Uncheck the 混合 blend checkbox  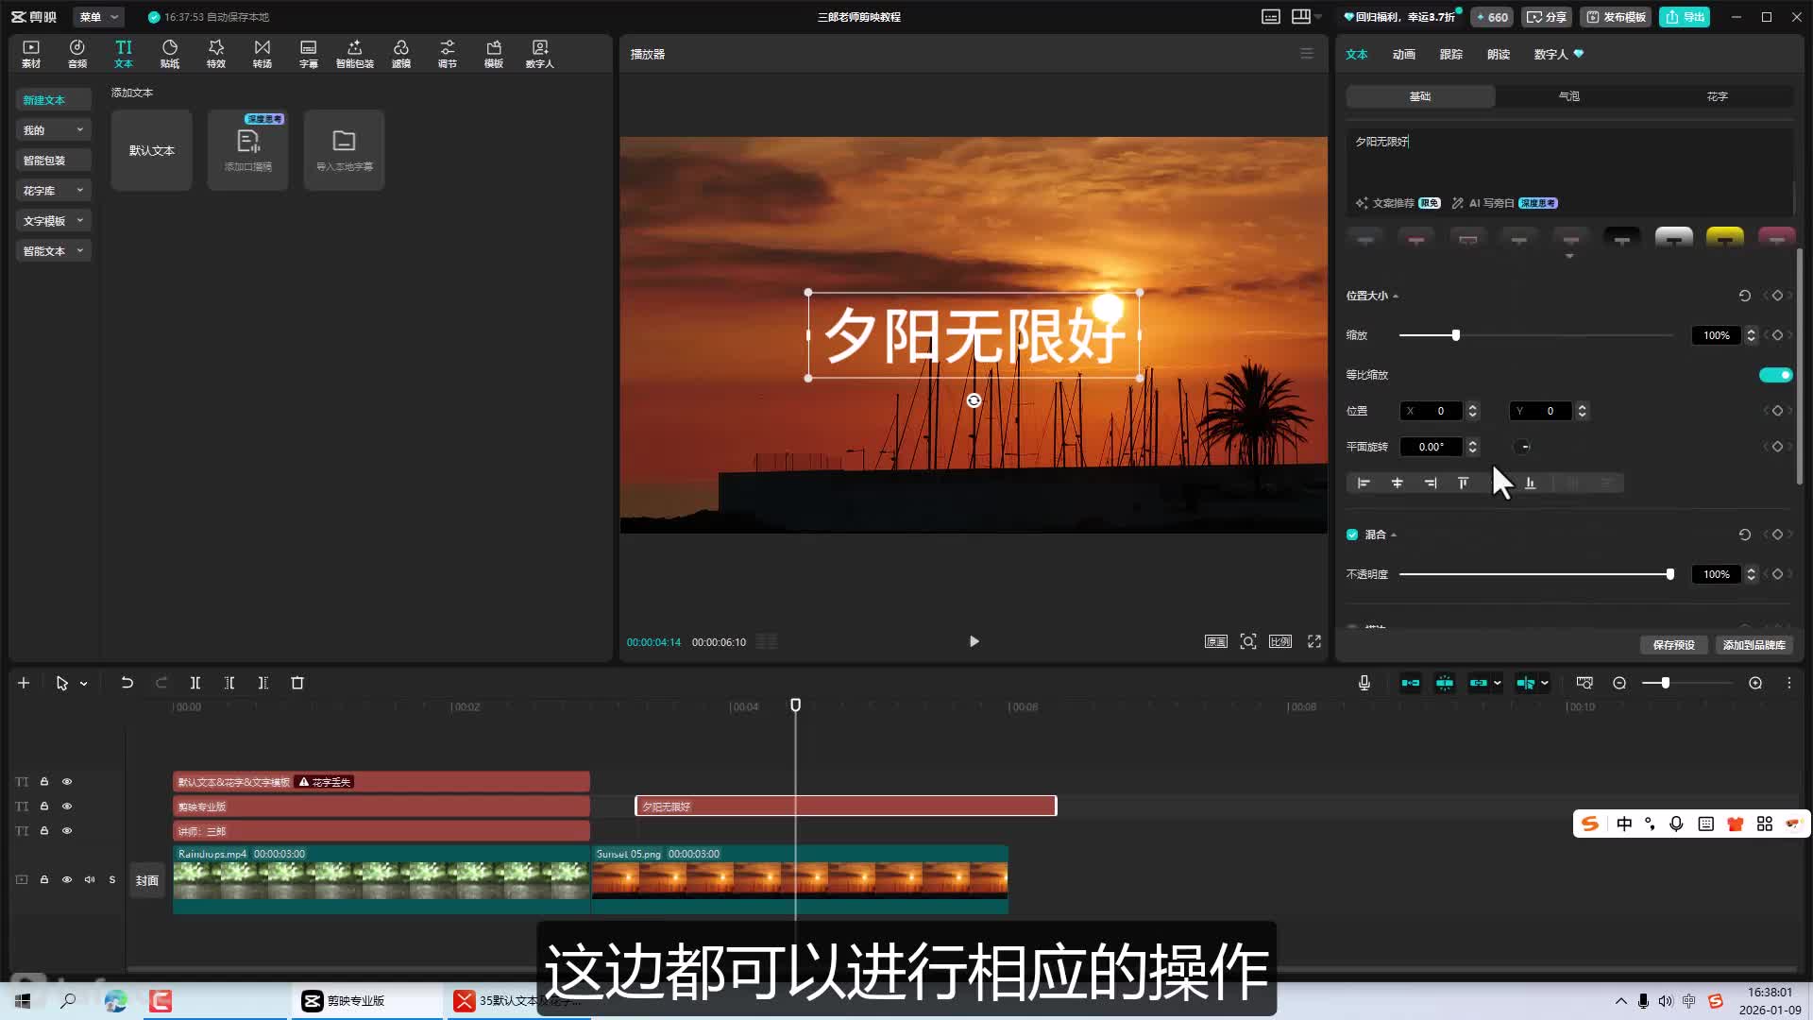[x=1352, y=535]
